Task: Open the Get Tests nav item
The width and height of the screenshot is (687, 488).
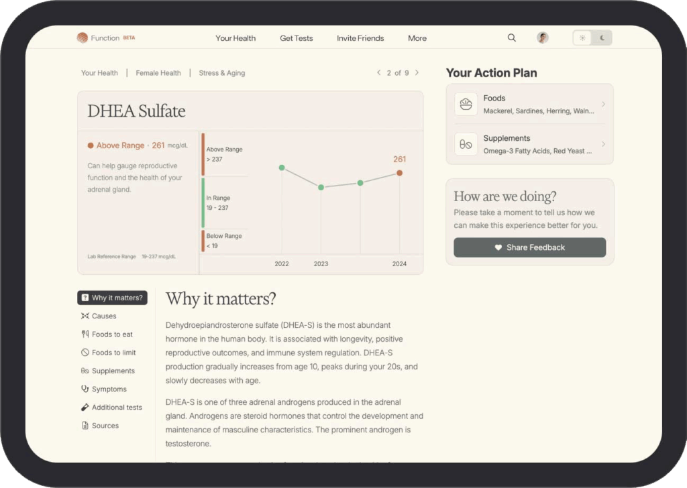Action: coord(296,38)
